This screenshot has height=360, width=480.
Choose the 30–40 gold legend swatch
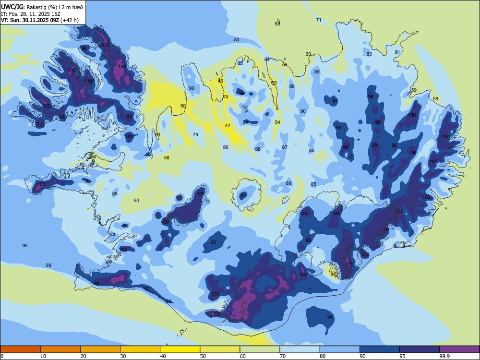point(140,349)
